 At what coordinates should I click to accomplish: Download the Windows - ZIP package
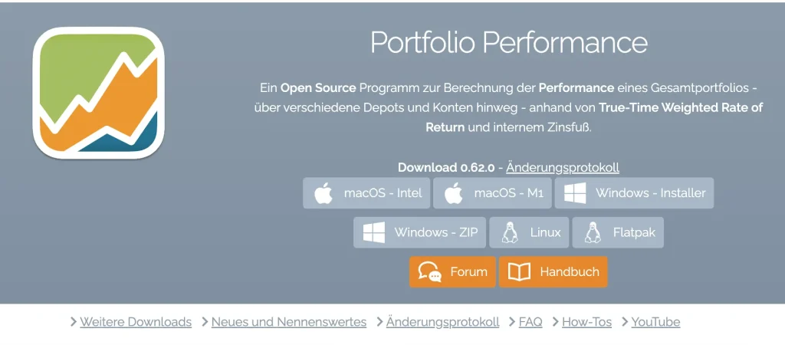pyautogui.click(x=419, y=232)
